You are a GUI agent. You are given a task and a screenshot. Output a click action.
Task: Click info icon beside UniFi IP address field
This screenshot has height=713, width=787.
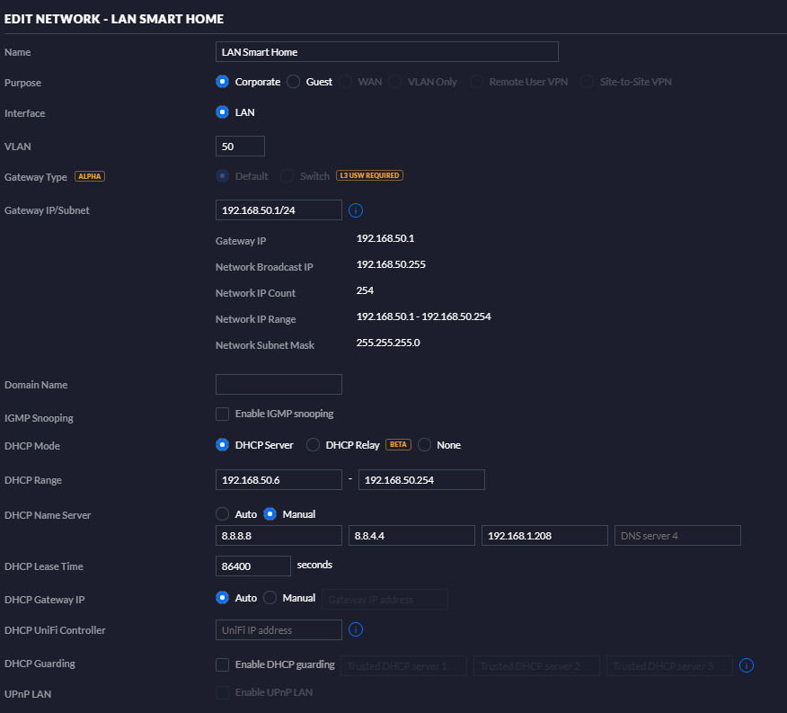pos(356,629)
